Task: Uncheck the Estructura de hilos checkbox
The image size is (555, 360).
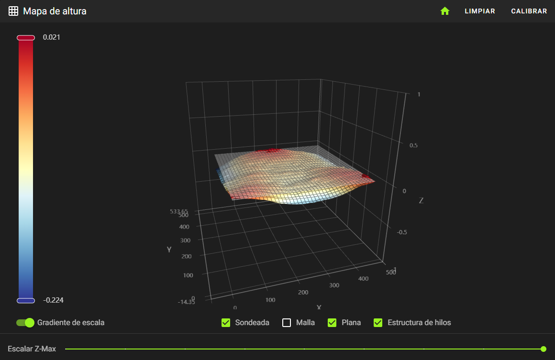Action: pos(378,323)
